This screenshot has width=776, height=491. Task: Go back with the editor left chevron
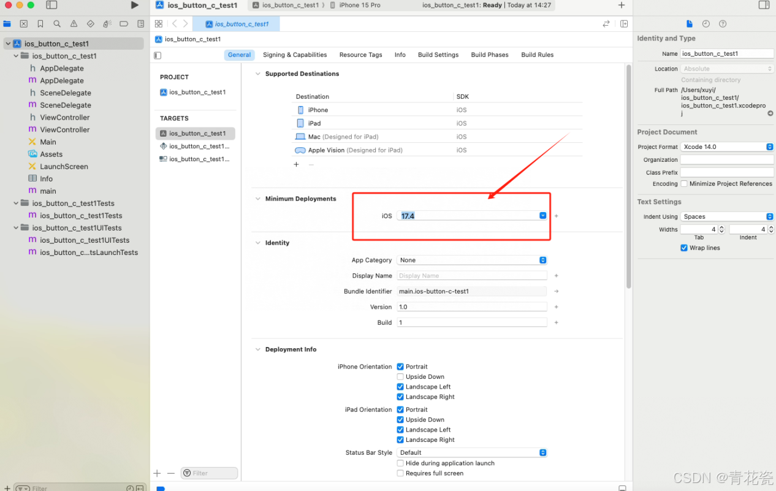(x=175, y=24)
